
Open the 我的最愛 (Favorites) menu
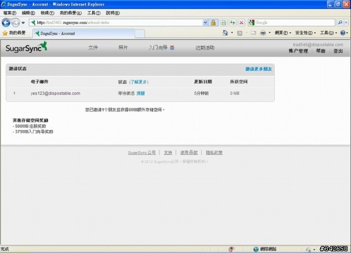tap(71, 13)
